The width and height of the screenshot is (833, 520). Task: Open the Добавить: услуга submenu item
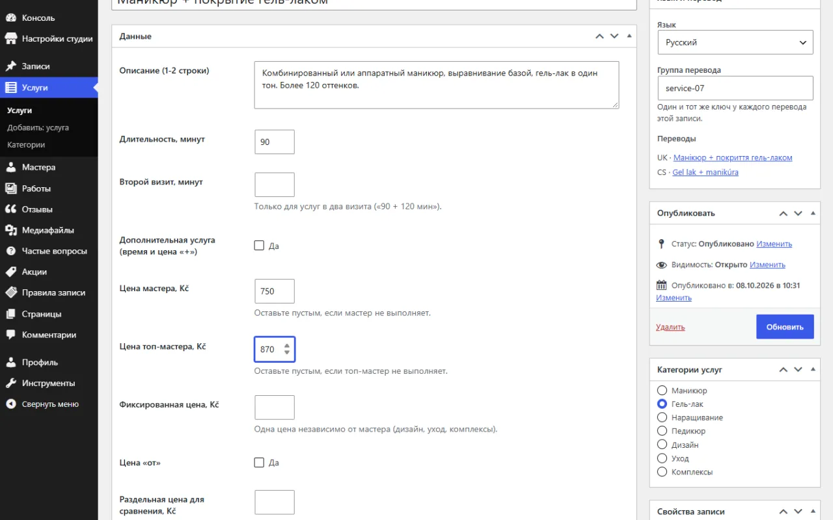[38, 127]
